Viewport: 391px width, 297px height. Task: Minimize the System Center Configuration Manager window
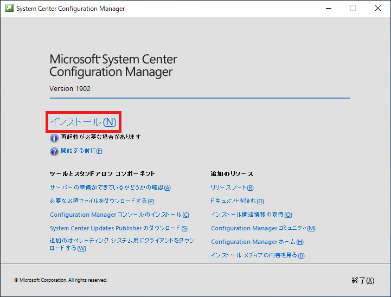329,8
